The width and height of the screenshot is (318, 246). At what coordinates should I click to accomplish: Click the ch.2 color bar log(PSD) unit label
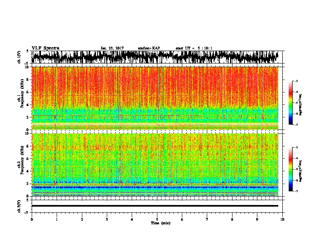pyautogui.click(x=301, y=171)
